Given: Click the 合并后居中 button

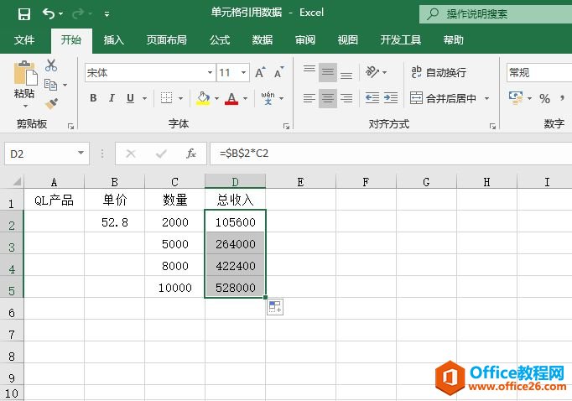Looking at the screenshot, I should click(x=443, y=98).
